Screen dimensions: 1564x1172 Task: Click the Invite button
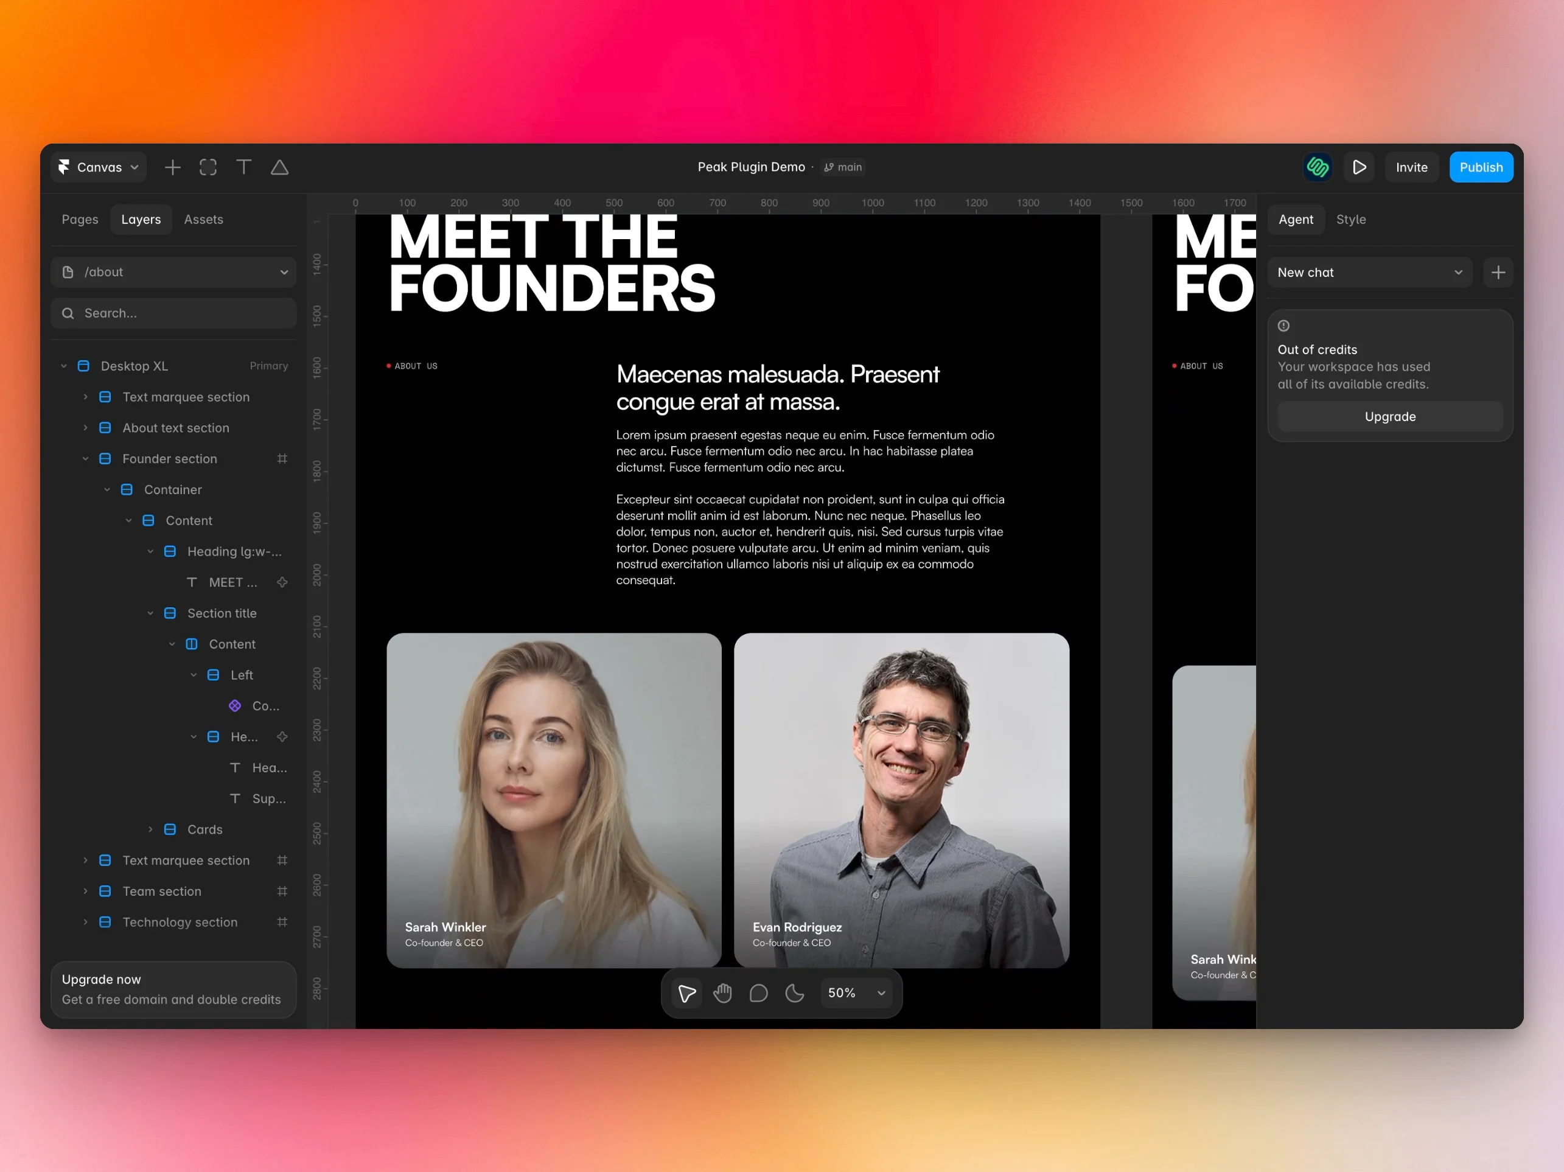(1411, 167)
